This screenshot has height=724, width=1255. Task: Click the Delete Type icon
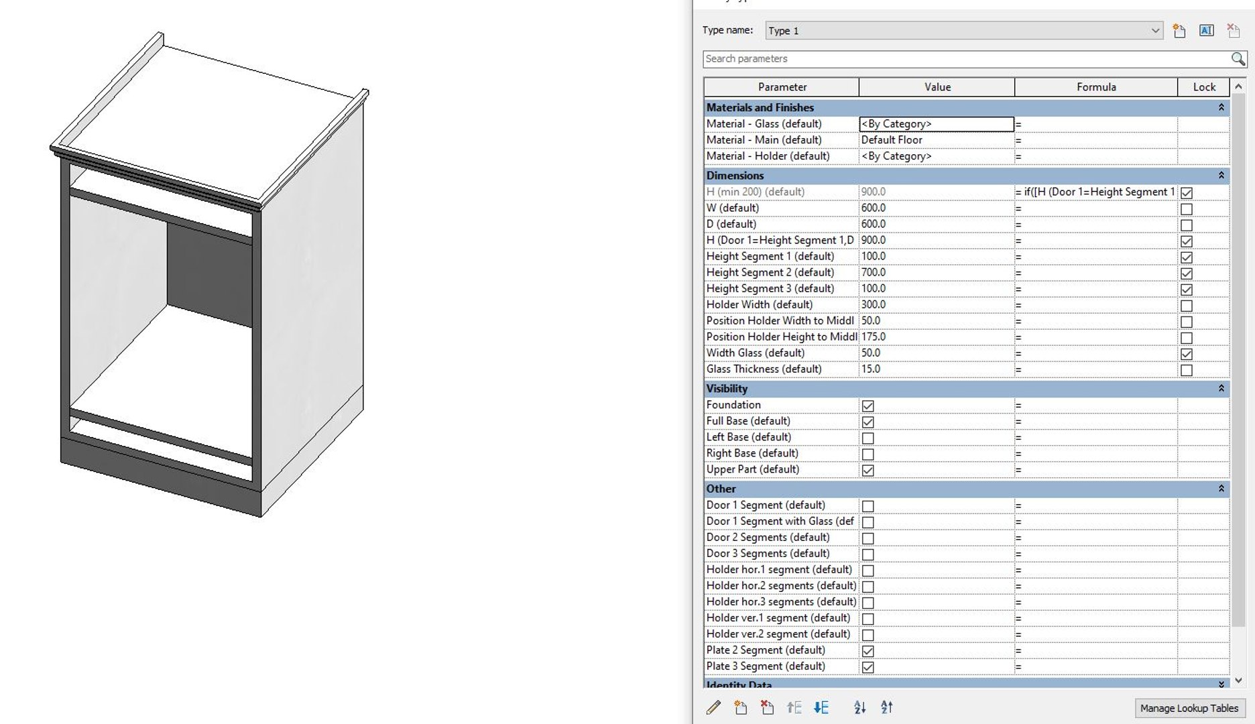point(1234,31)
